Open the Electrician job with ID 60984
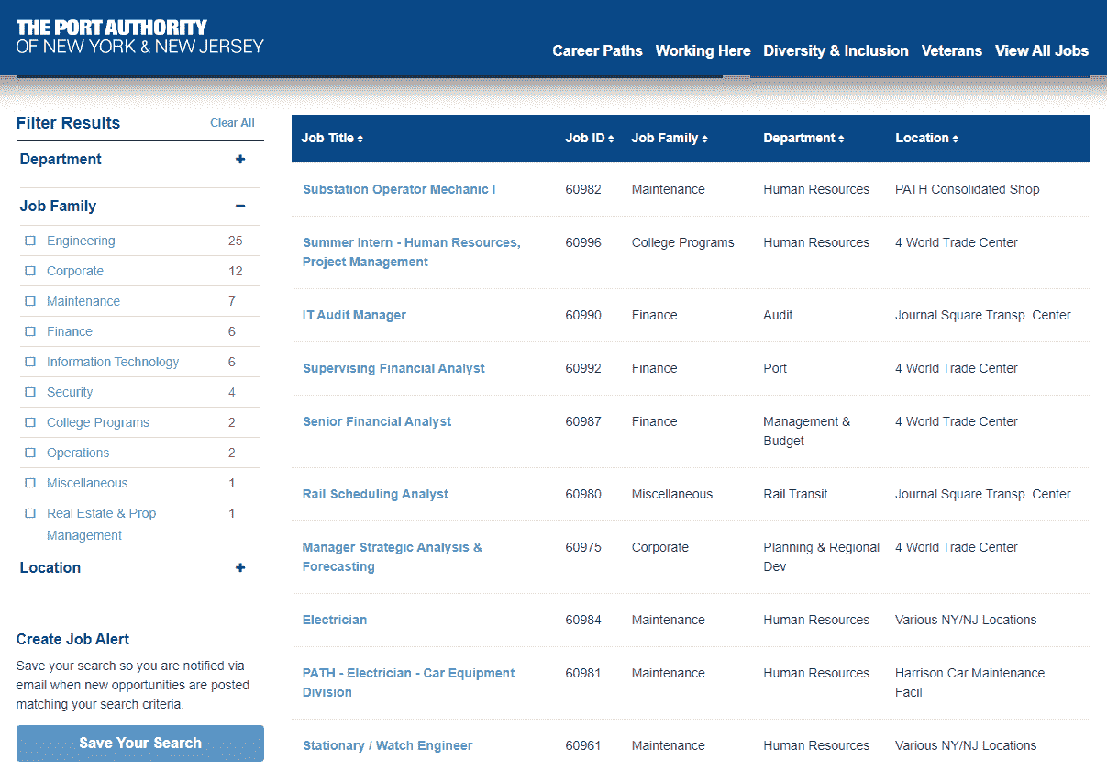Image resolution: width=1107 pixels, height=772 pixels. [x=335, y=620]
